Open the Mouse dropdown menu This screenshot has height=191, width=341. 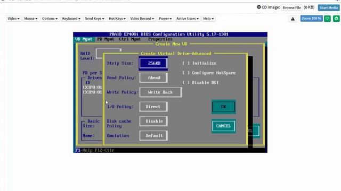coord(31,19)
